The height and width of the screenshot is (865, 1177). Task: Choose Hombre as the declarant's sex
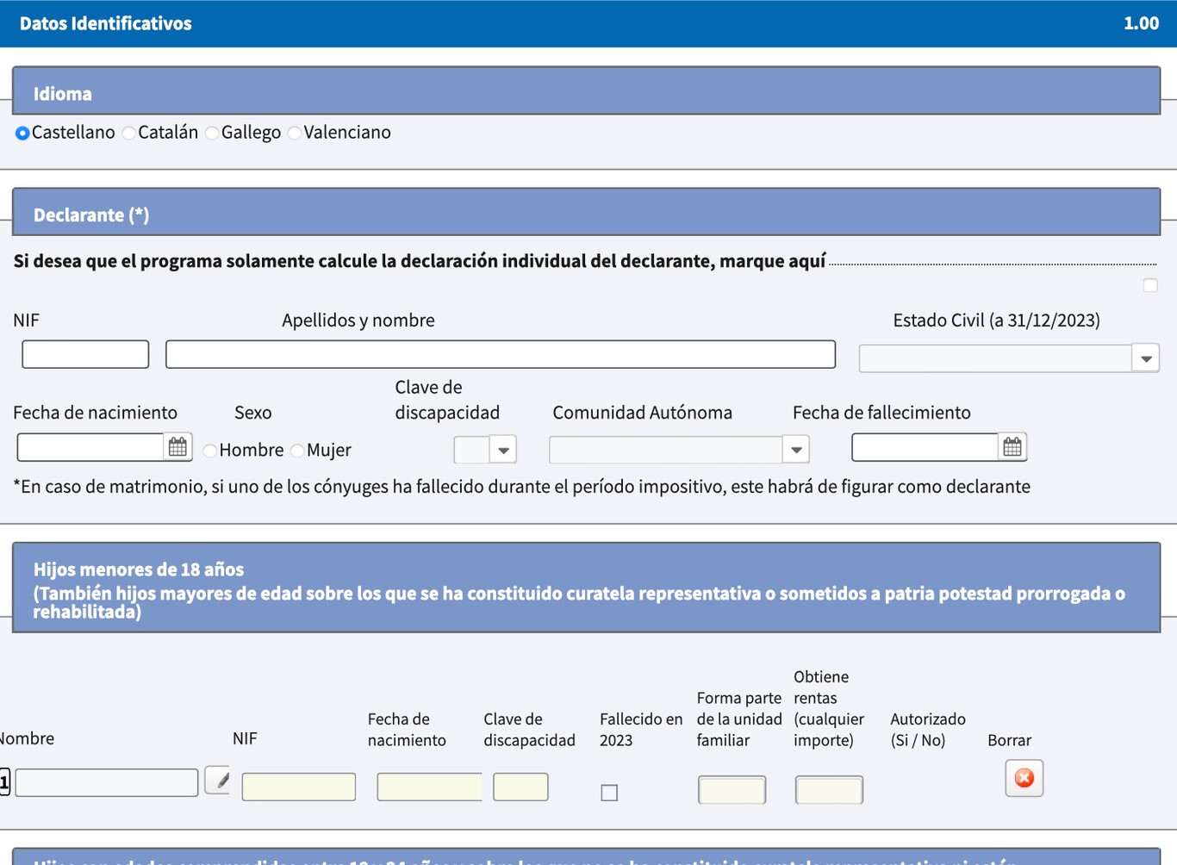point(210,451)
